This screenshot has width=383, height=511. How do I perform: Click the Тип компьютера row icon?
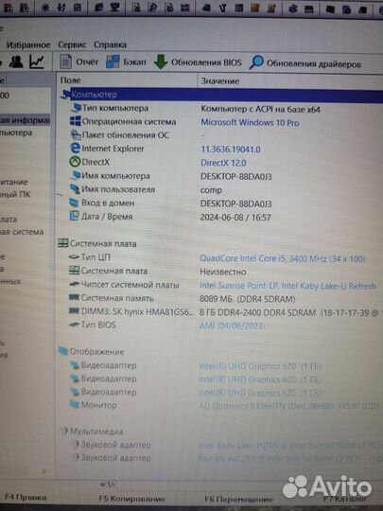[x=77, y=108]
